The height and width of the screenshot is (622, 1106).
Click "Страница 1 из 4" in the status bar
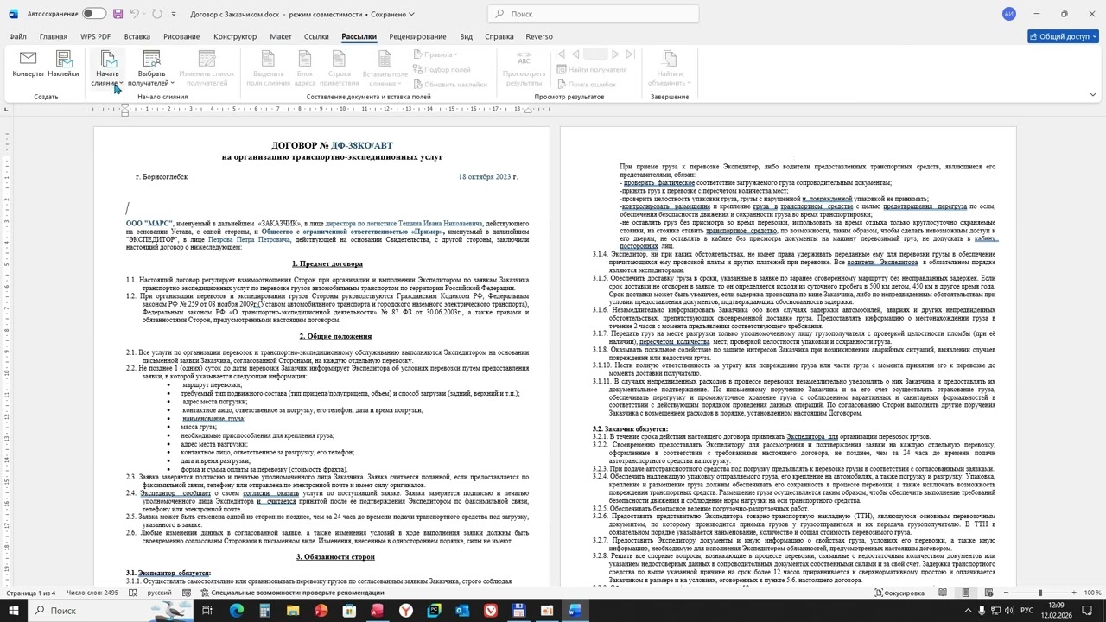[30, 593]
